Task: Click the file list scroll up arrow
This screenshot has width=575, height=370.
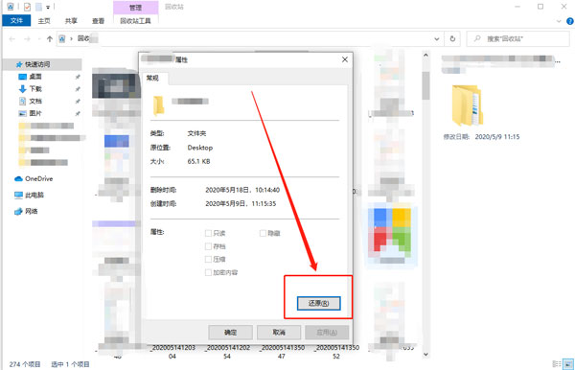Action: tap(425, 55)
